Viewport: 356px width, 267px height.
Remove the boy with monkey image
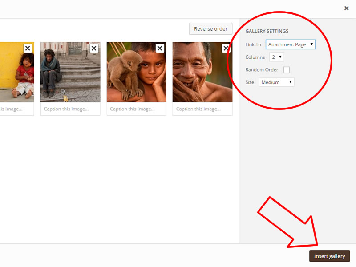(x=160, y=48)
